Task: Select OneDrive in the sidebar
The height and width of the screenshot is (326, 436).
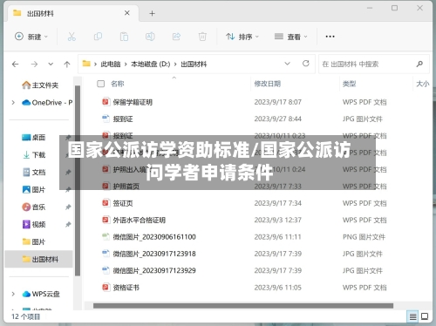Action: click(47, 103)
